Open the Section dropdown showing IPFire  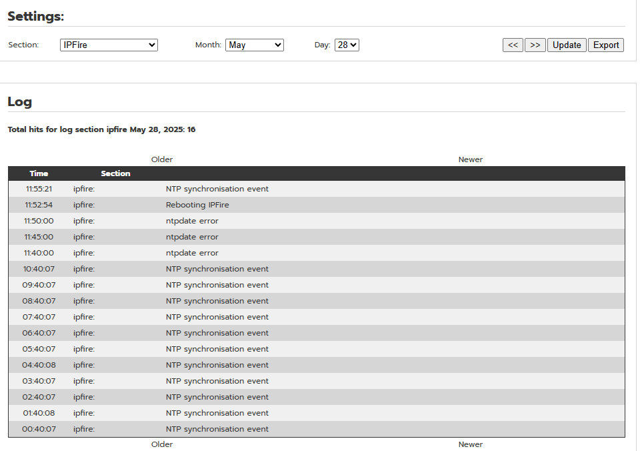[x=109, y=45]
